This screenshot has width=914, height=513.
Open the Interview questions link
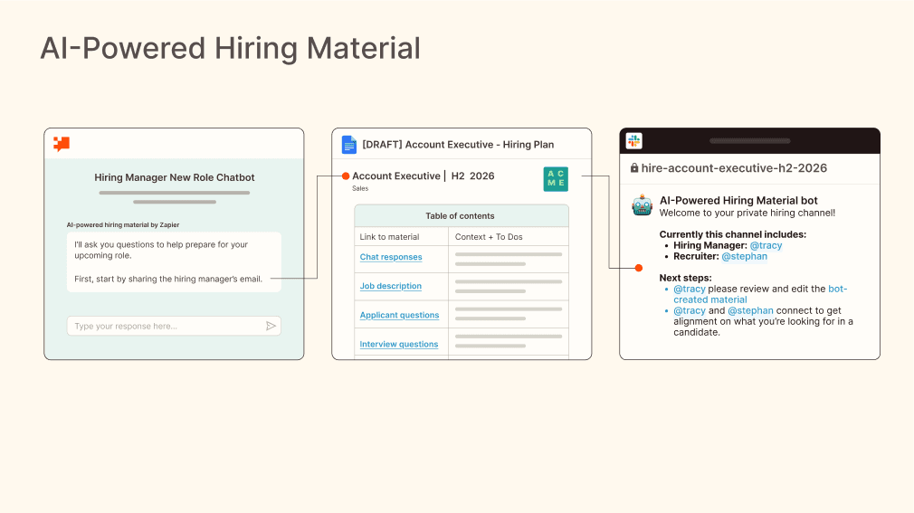(399, 344)
